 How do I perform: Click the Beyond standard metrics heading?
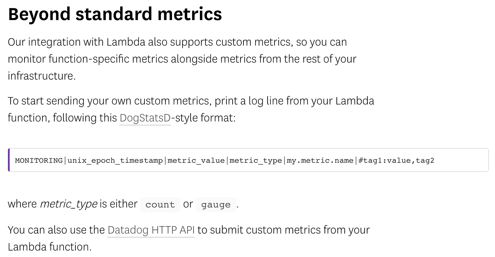tap(115, 14)
